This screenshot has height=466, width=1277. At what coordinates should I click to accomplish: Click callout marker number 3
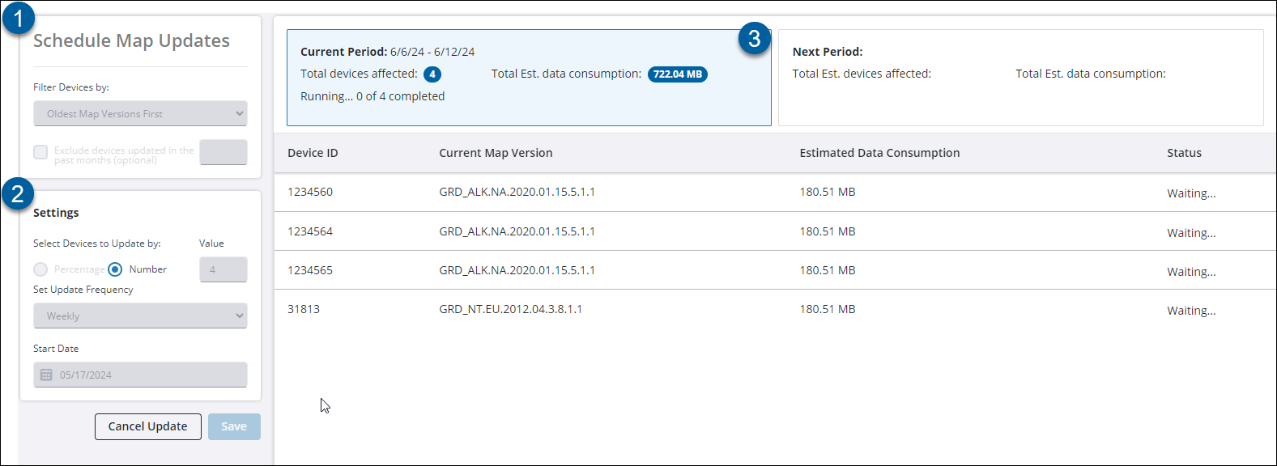pos(754,38)
